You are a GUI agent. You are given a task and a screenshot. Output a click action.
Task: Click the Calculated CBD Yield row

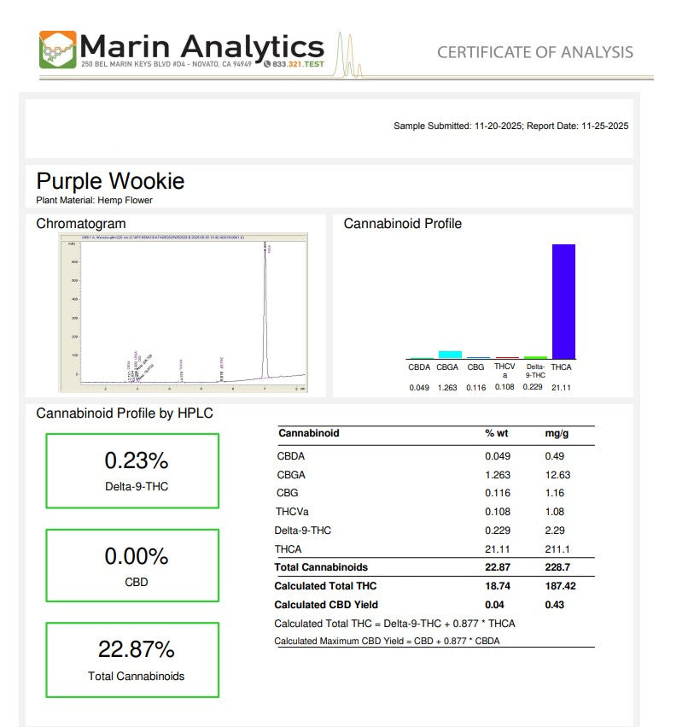(434, 605)
